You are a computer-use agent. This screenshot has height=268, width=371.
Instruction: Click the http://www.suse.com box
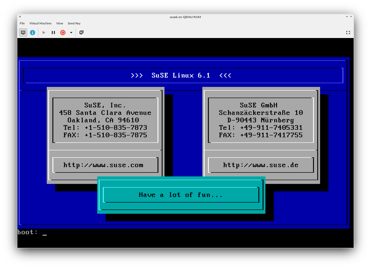click(105, 165)
